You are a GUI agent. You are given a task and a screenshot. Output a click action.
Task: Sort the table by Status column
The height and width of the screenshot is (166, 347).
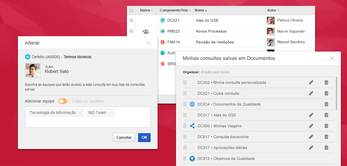pyautogui.click(x=146, y=10)
